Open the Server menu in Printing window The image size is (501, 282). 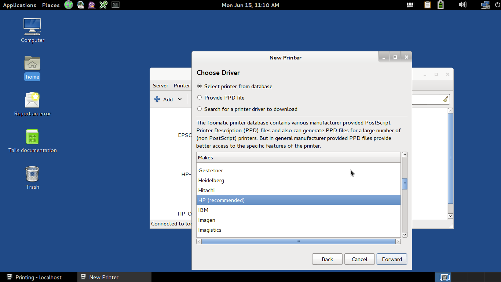tap(161, 86)
